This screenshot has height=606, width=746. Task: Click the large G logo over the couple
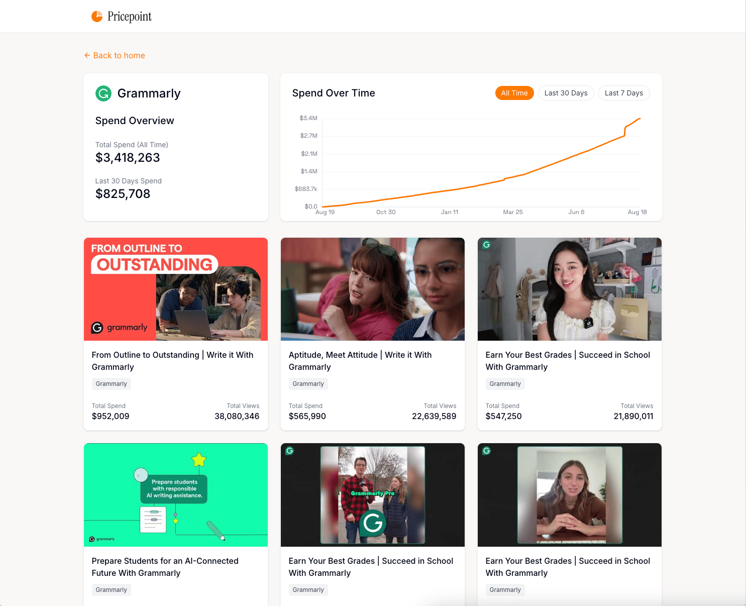tap(373, 523)
